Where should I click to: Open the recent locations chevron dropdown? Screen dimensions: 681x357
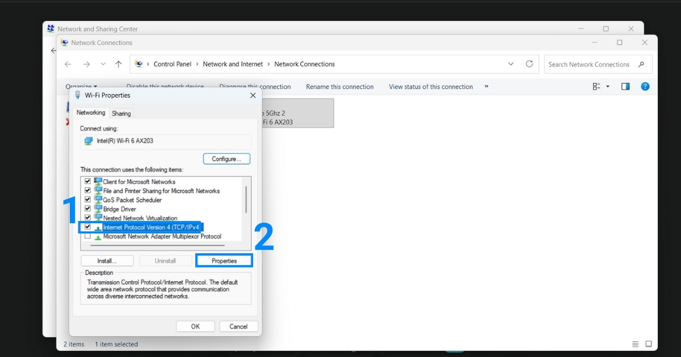click(103, 64)
